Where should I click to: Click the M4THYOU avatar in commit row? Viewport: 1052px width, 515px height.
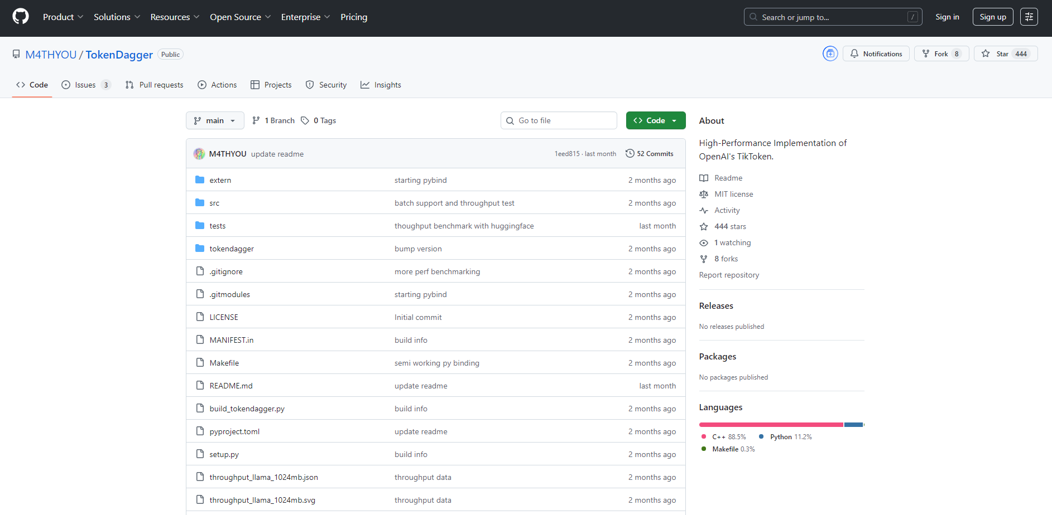(x=199, y=154)
